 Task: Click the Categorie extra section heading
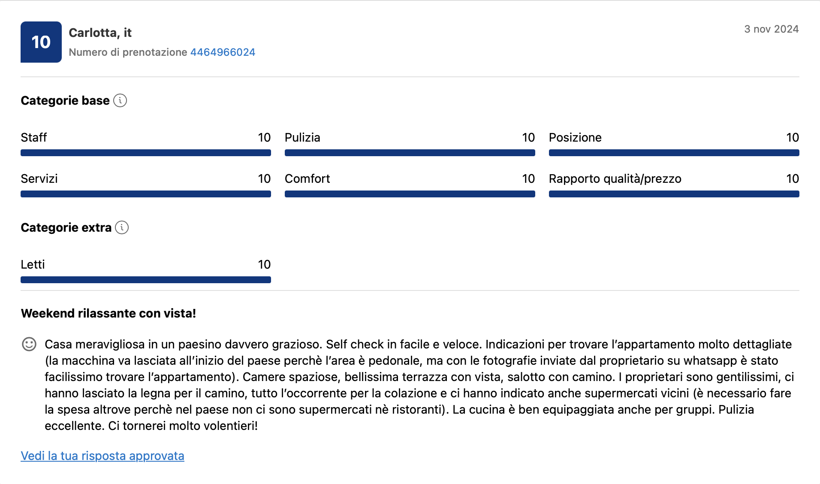click(x=66, y=228)
